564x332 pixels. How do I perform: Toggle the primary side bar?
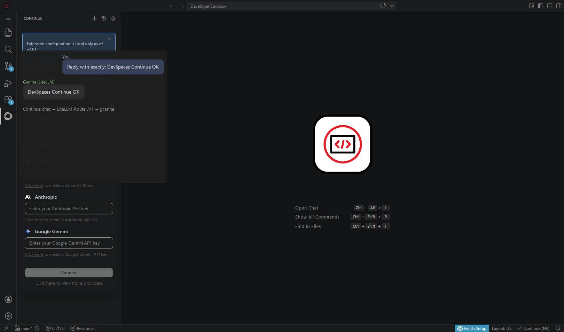[x=541, y=6]
